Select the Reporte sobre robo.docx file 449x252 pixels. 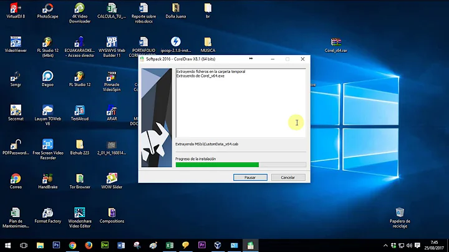pyautogui.click(x=144, y=13)
